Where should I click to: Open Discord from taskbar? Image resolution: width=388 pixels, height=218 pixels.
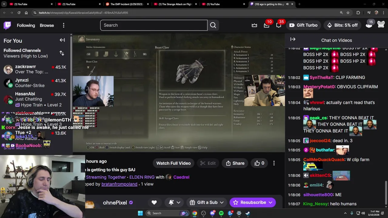212,213
